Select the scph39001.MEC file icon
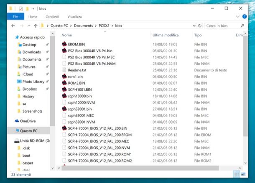 (64, 115)
